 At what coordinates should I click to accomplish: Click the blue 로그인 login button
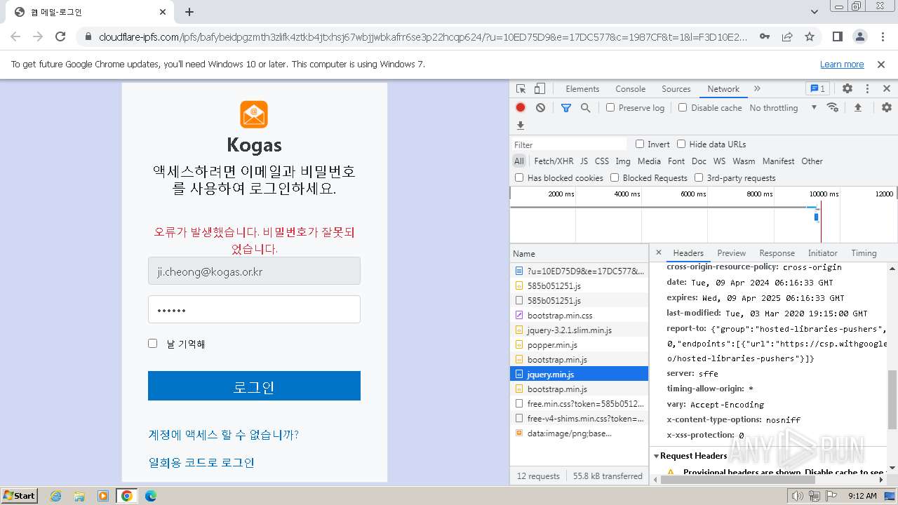tap(254, 386)
